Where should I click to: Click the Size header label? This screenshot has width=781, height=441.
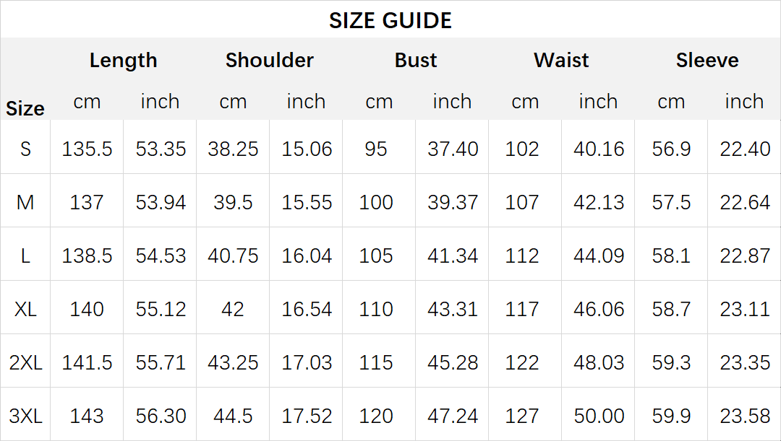click(x=25, y=108)
